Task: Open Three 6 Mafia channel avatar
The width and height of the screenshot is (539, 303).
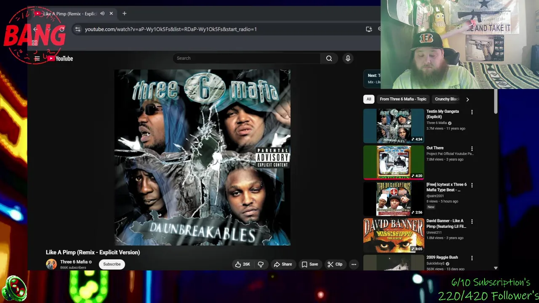Action: coord(51,264)
